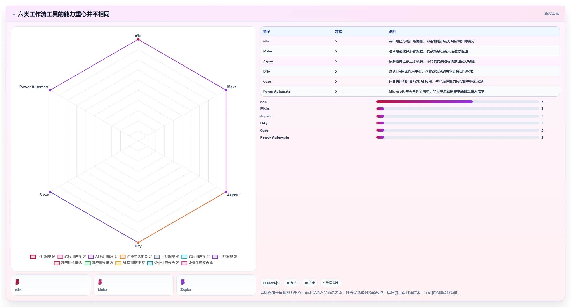Select the 表格 chip
This screenshot has width=571, height=307.
[292, 283]
